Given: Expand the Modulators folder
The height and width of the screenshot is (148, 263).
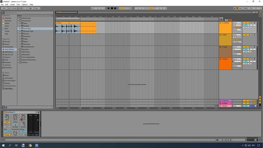Looking at the screenshot, I should [x=18, y=55].
